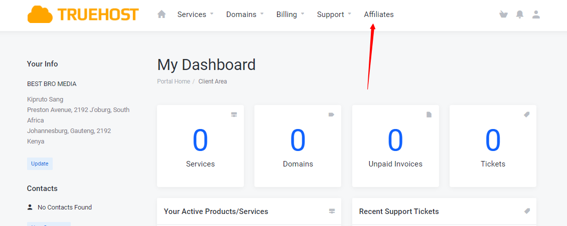Open the Affiliates menu item
567x226 pixels.
(379, 14)
